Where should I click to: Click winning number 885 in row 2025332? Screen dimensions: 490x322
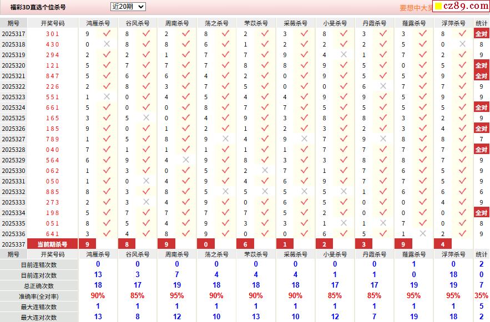tap(53, 192)
